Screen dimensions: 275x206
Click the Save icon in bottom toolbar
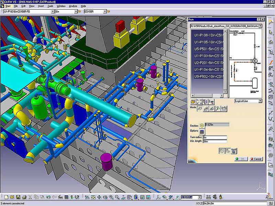tap(18, 197)
